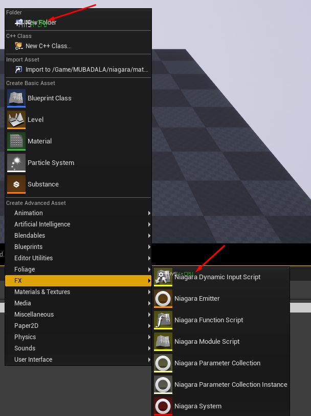The image size is (311, 416).
Task: Click the Materials & Textures label
Action: pyautogui.click(x=42, y=292)
